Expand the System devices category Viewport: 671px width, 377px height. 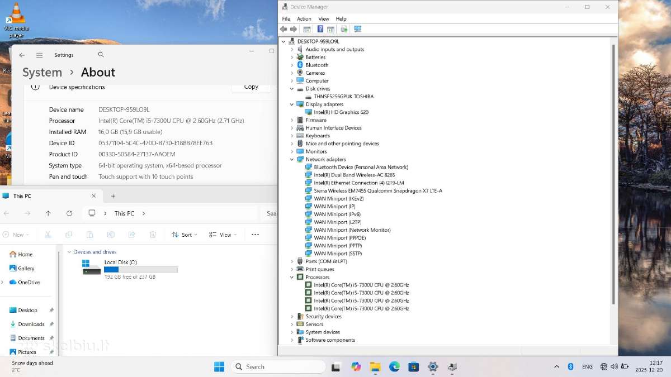[x=292, y=332]
